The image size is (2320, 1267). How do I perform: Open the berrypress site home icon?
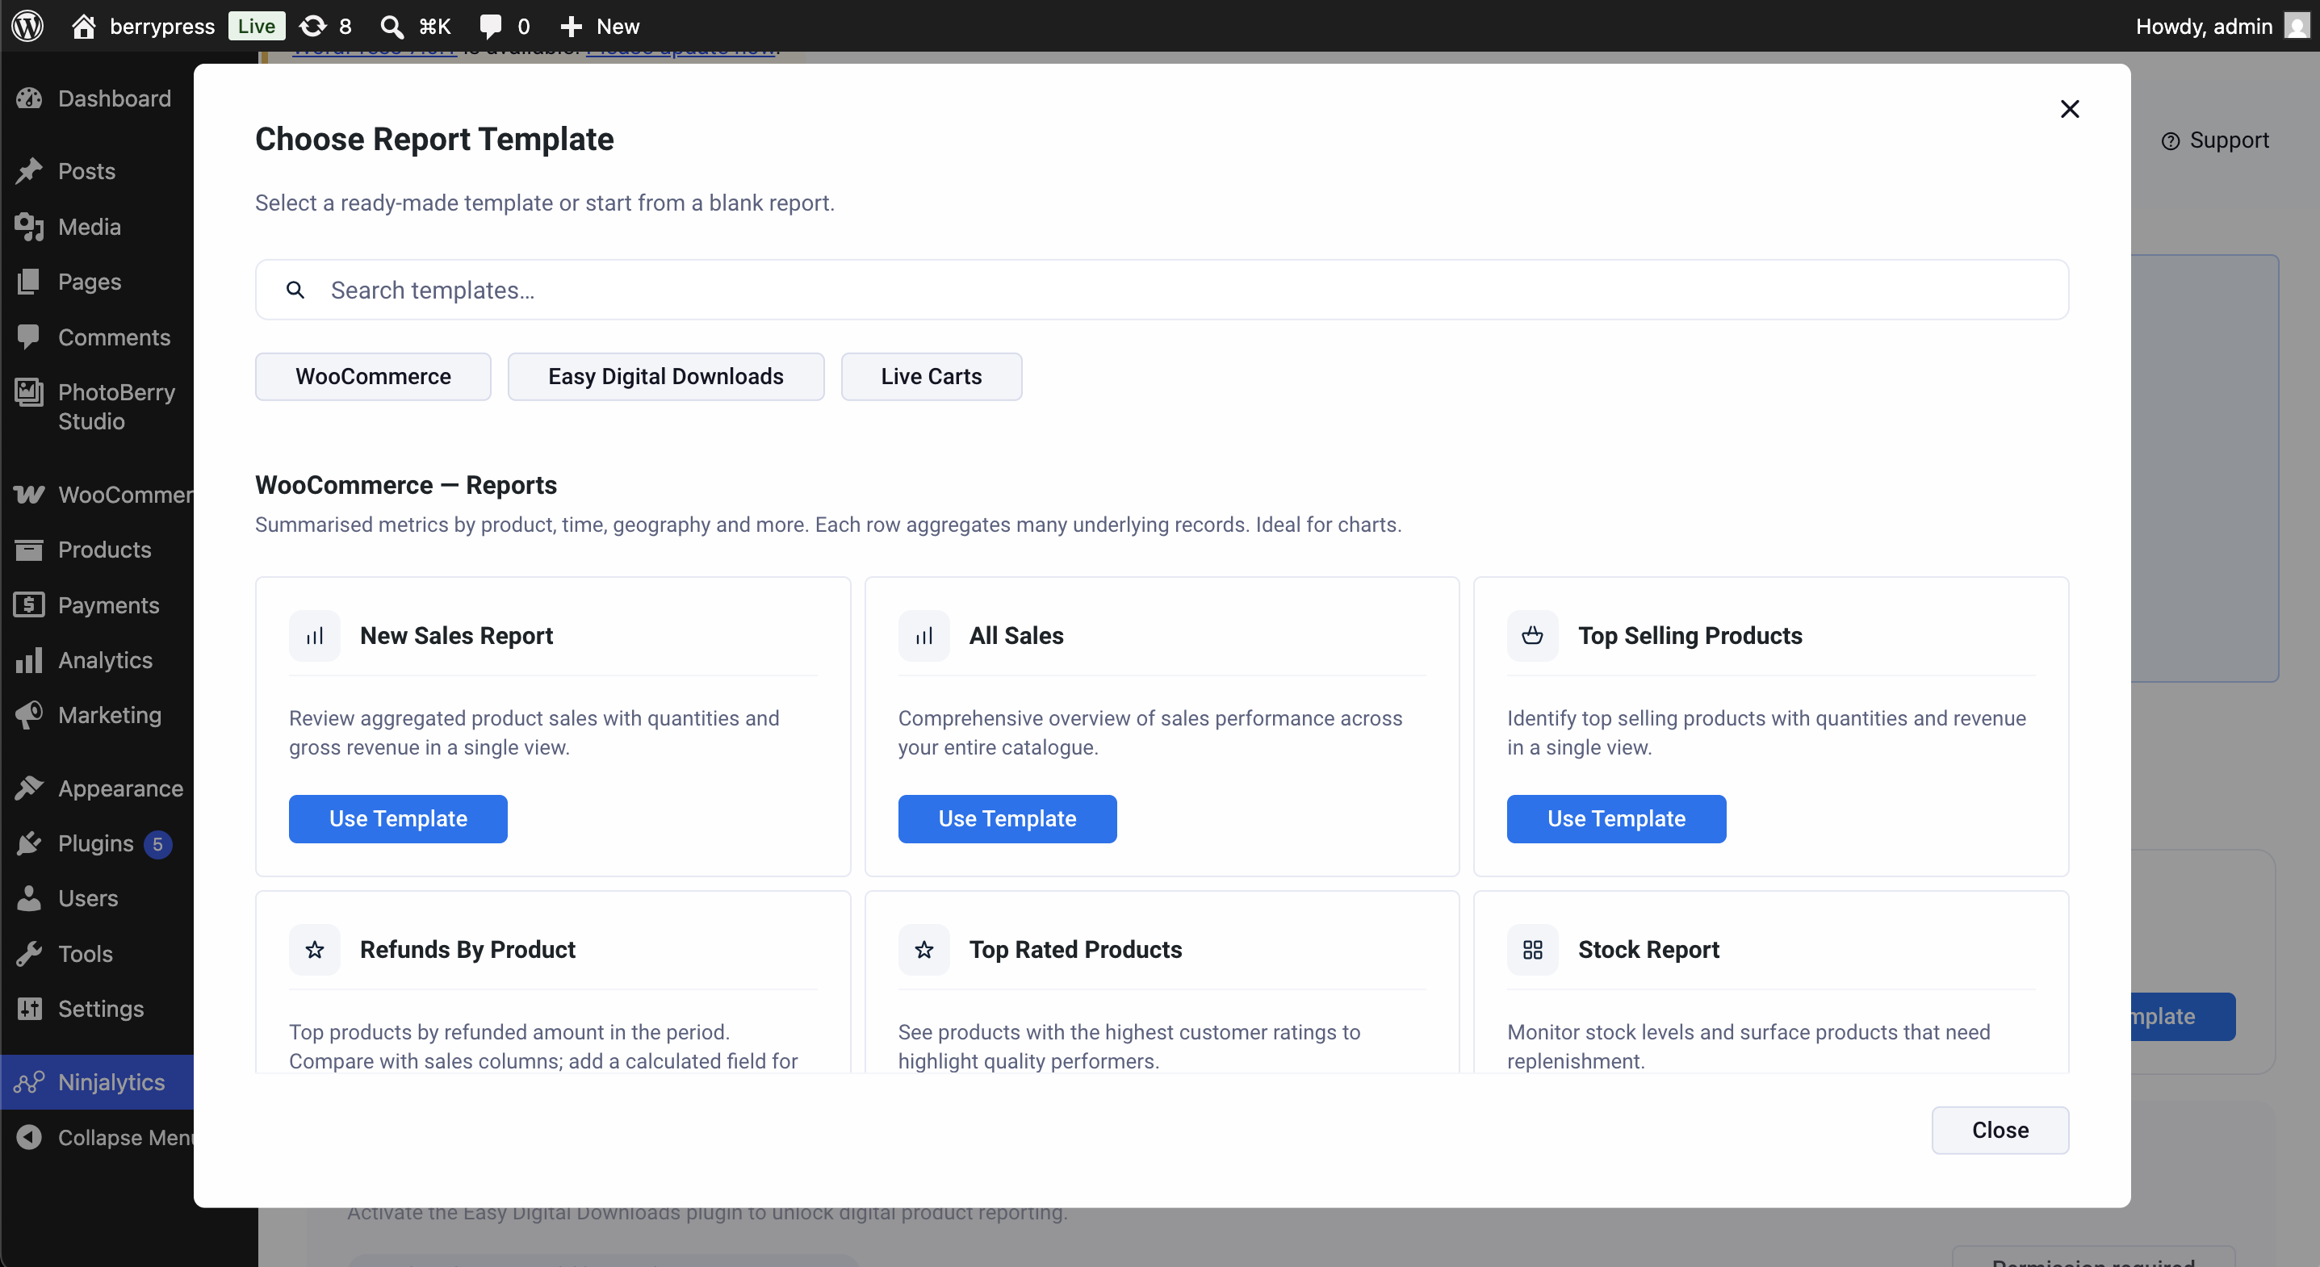point(84,25)
